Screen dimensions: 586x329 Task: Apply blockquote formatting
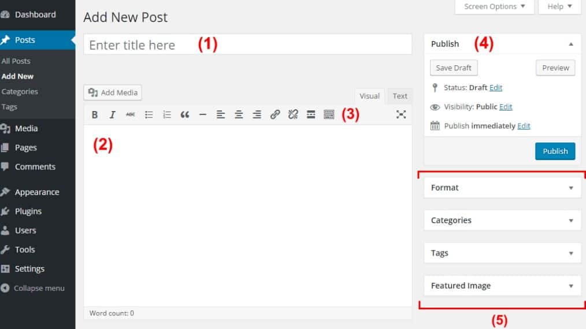point(185,114)
